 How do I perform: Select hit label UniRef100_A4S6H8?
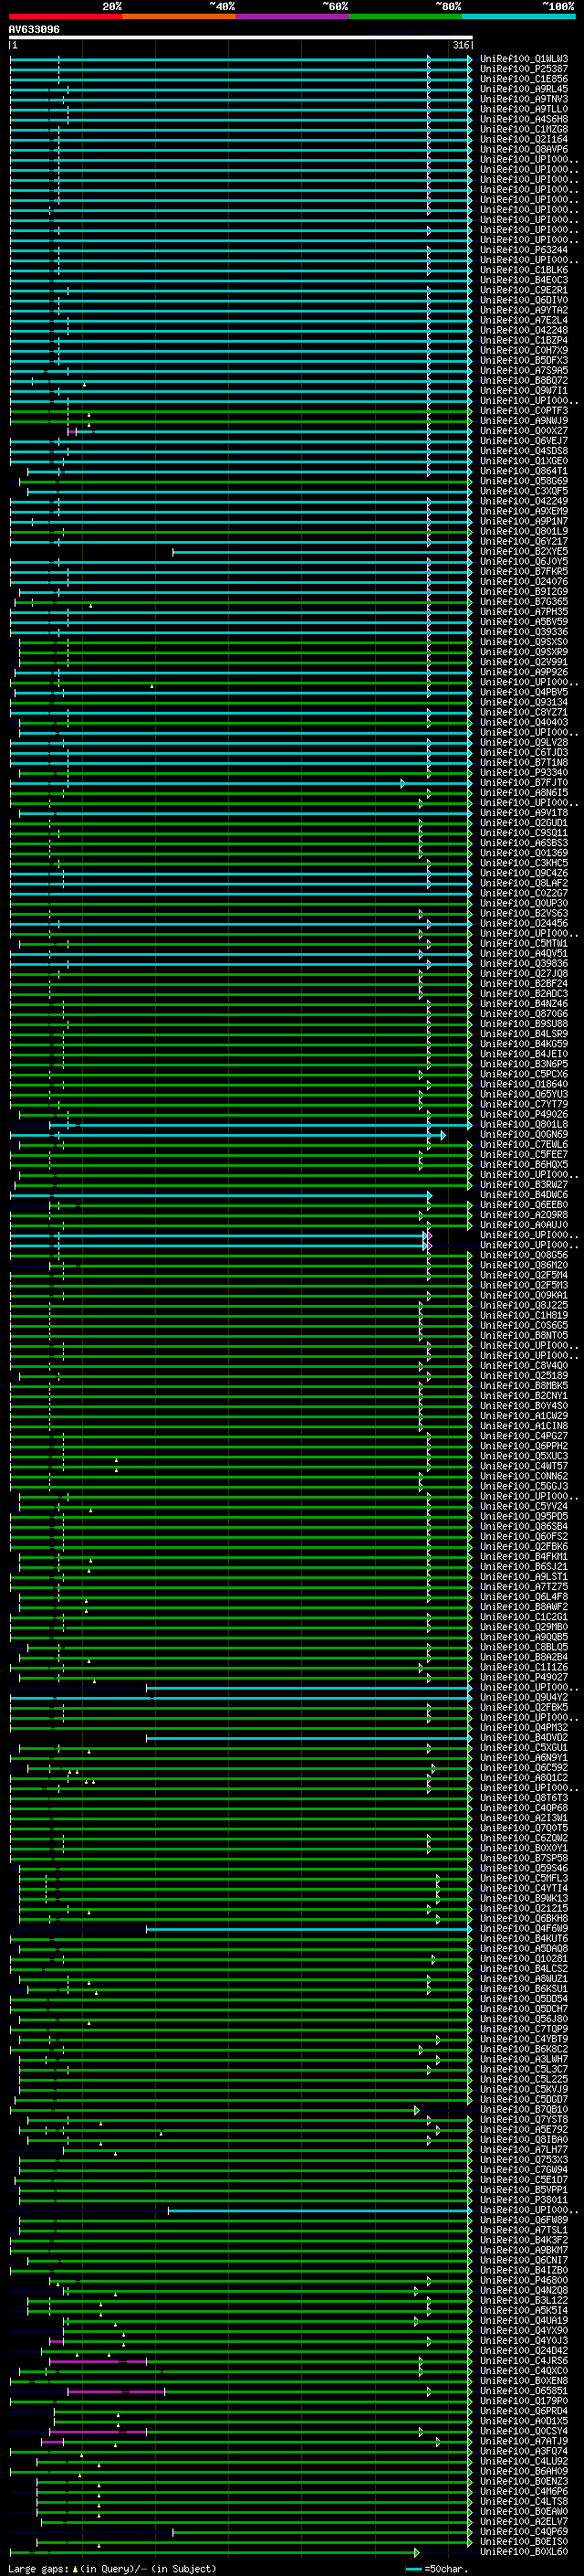524,119
